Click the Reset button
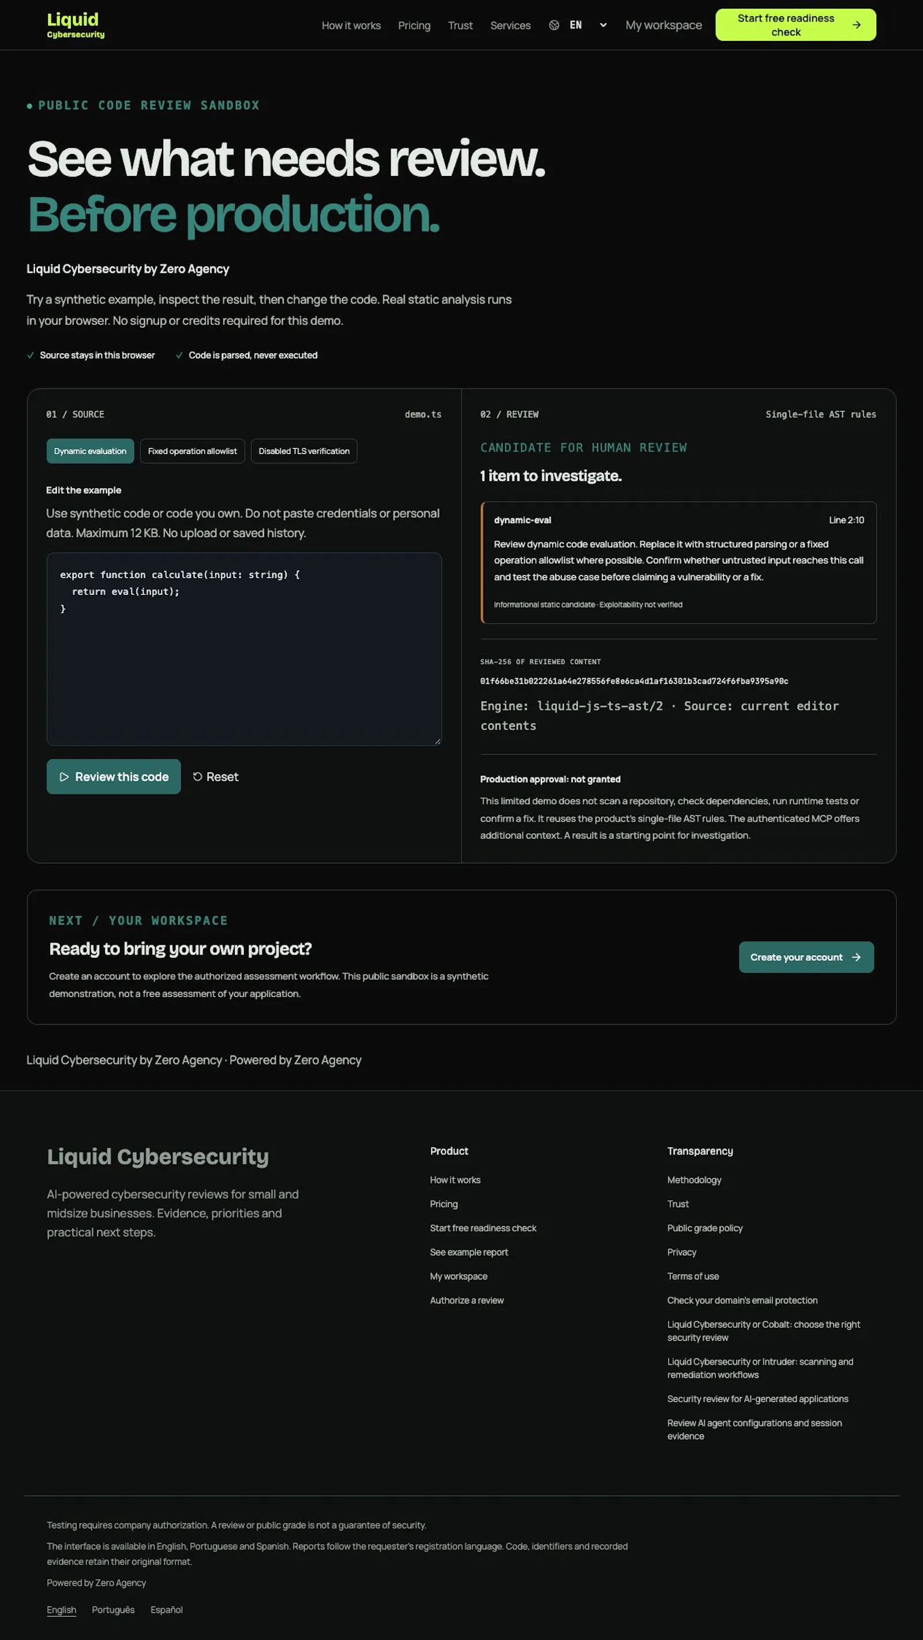The width and height of the screenshot is (923, 1640). [215, 777]
